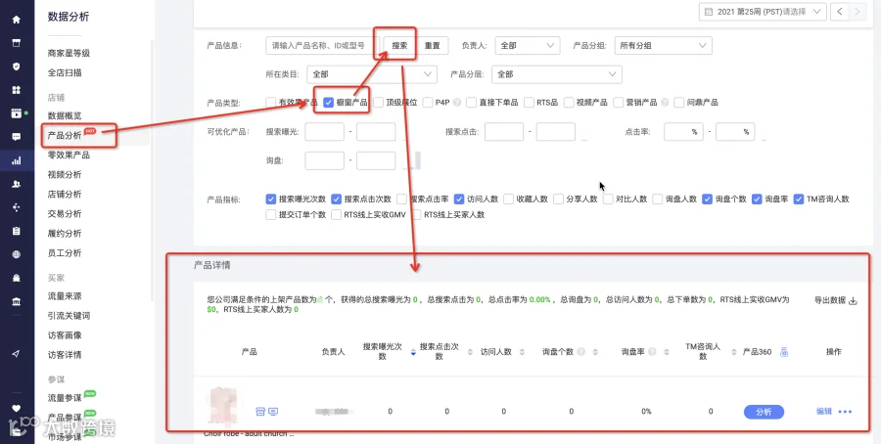Image resolution: width=881 pixels, height=444 pixels.
Task: Sort by 搜索曝光次数 column arrows
Action: coord(413,352)
